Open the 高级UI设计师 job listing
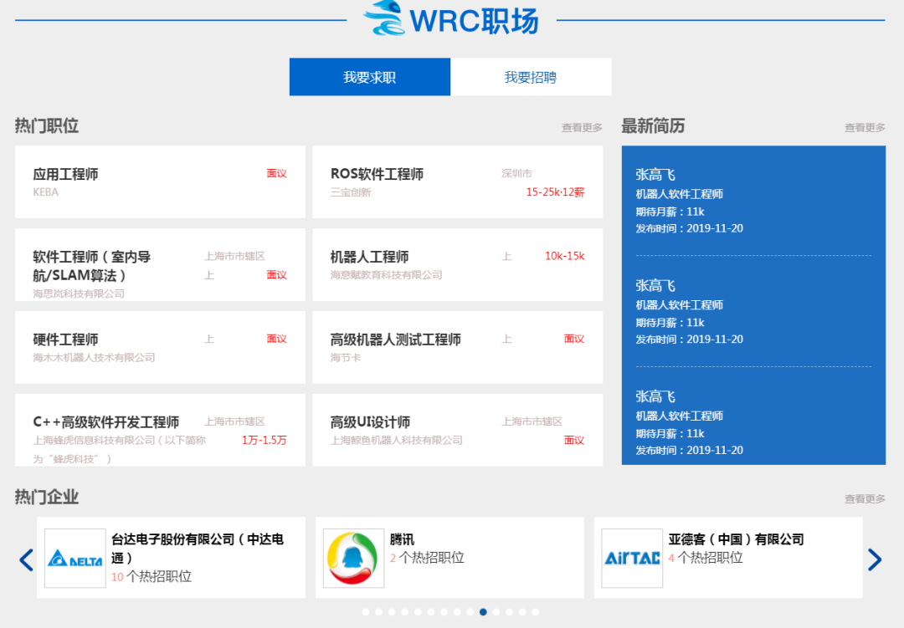The width and height of the screenshot is (904, 628). point(457,430)
